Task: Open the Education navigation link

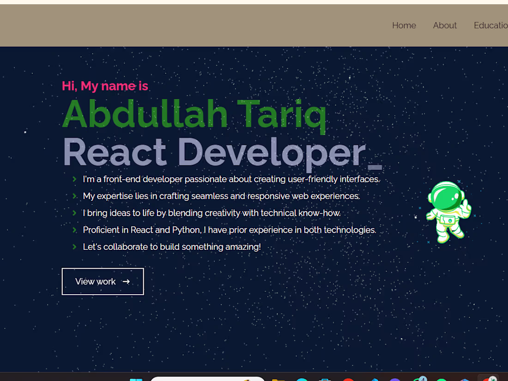Action: pyautogui.click(x=490, y=25)
